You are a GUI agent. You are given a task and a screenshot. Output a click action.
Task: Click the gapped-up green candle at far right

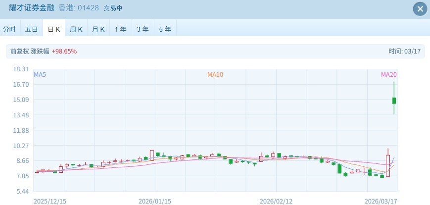point(394,101)
